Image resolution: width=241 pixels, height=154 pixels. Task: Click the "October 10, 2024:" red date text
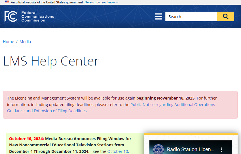pos(26,139)
